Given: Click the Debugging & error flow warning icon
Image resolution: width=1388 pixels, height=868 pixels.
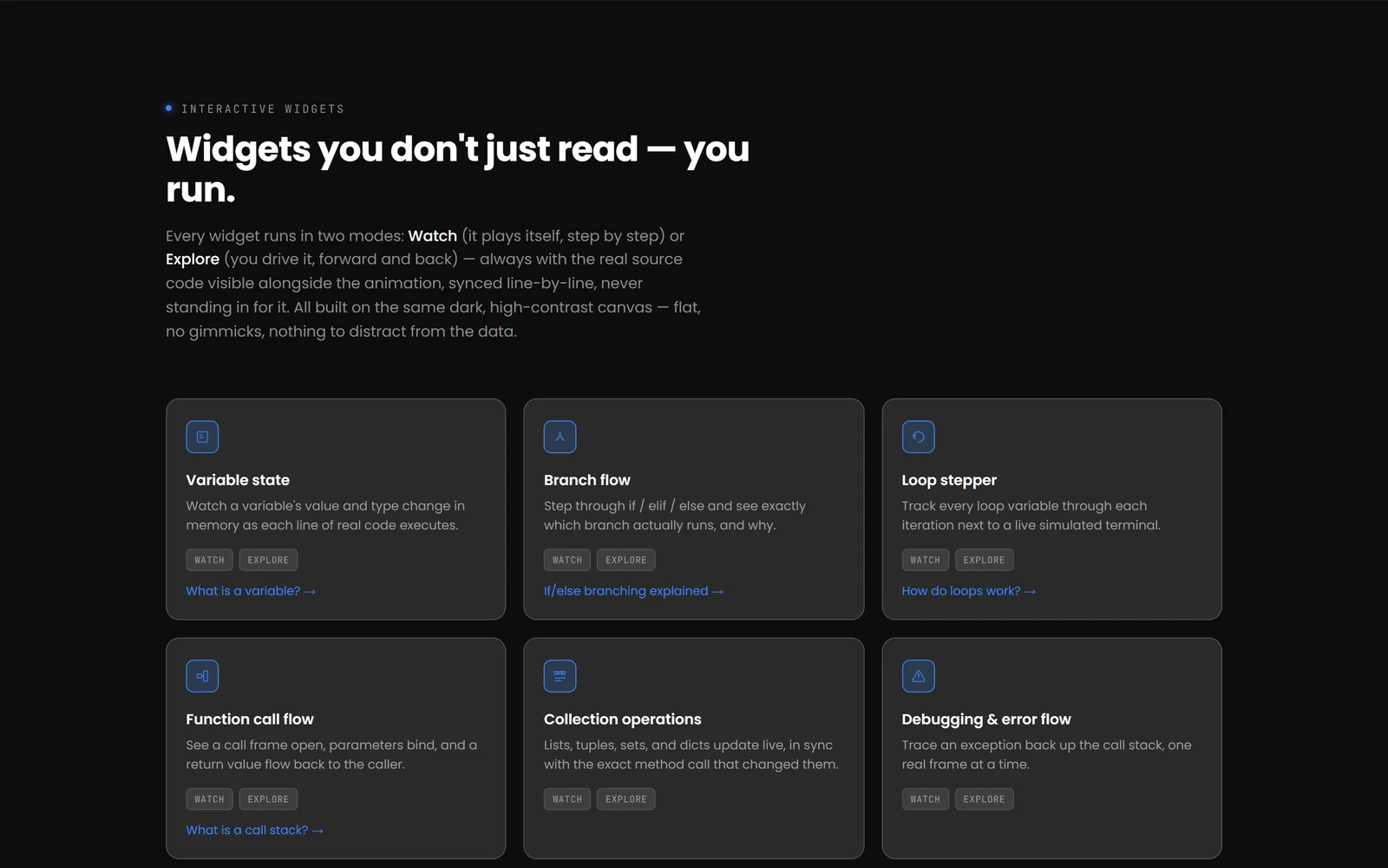Looking at the screenshot, I should pos(918,676).
